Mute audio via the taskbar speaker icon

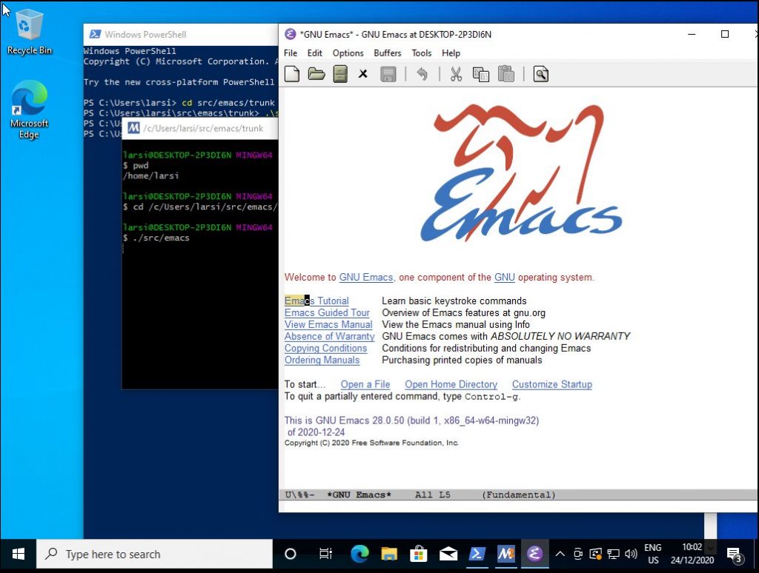631,554
